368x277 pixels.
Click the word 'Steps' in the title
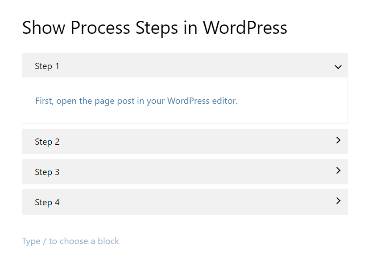coord(156,28)
